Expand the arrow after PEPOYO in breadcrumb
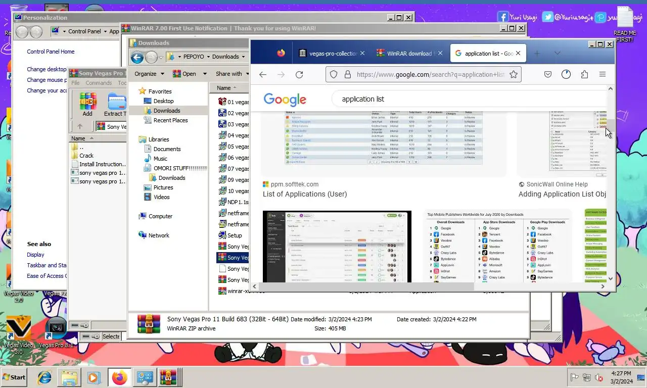Viewport: 647px width, 388px height. 208,57
